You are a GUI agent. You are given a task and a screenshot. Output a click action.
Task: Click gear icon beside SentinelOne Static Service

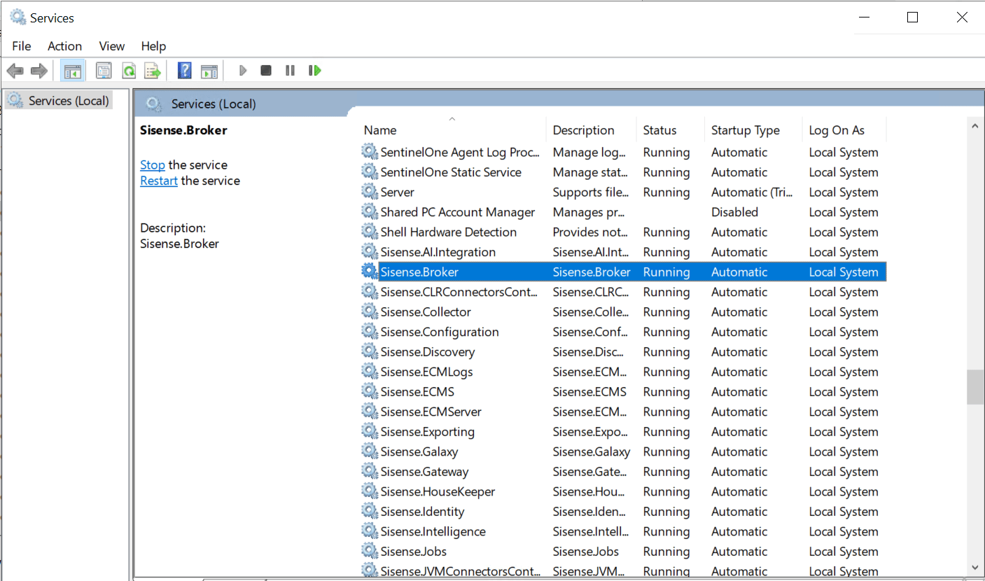tap(369, 171)
